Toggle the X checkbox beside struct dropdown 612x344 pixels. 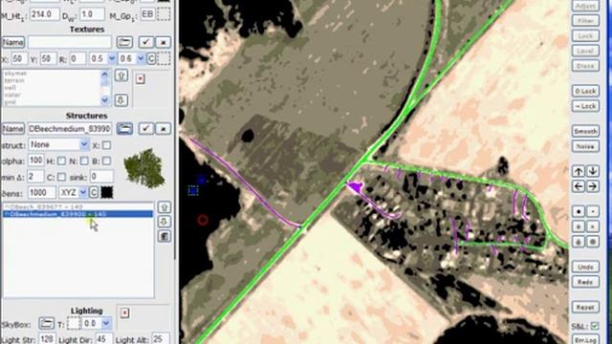click(106, 145)
